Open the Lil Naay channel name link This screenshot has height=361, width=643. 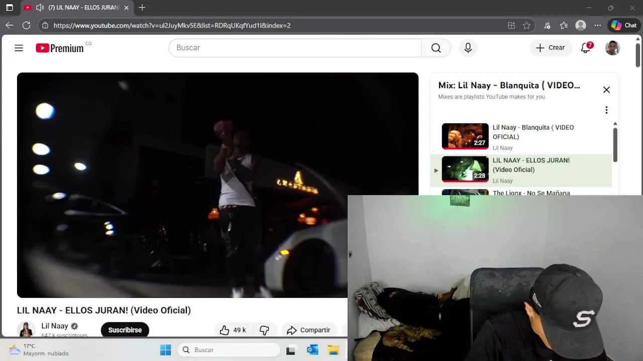coord(54,326)
